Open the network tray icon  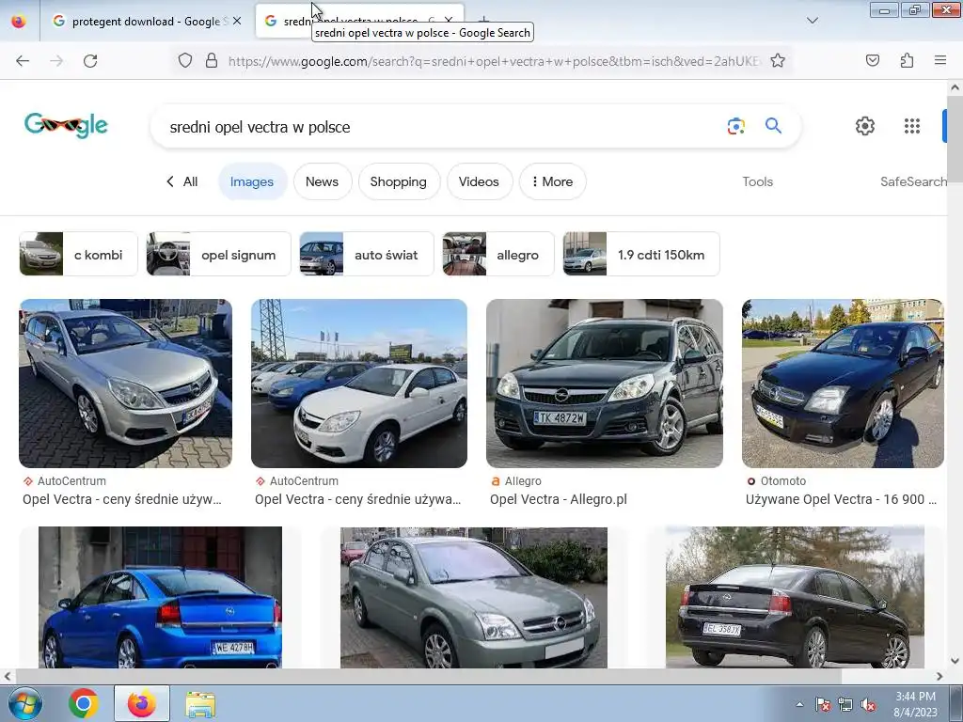click(845, 705)
